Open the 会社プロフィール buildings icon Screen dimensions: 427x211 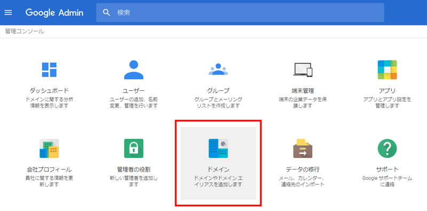point(49,148)
